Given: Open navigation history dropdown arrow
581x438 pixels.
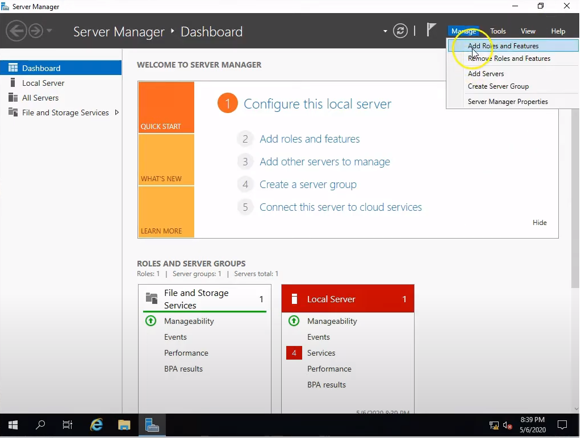Looking at the screenshot, I should point(49,31).
